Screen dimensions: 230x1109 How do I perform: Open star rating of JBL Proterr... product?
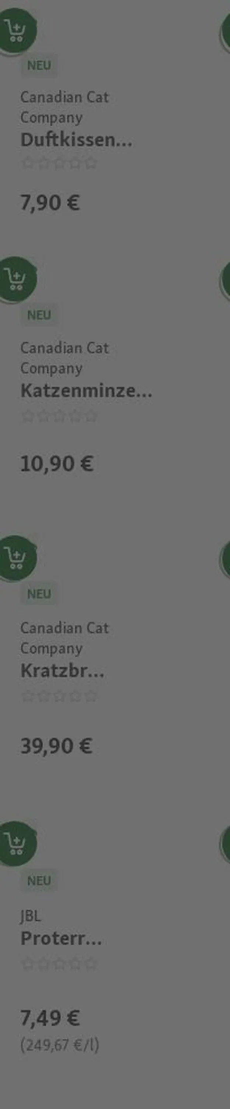tap(59, 963)
